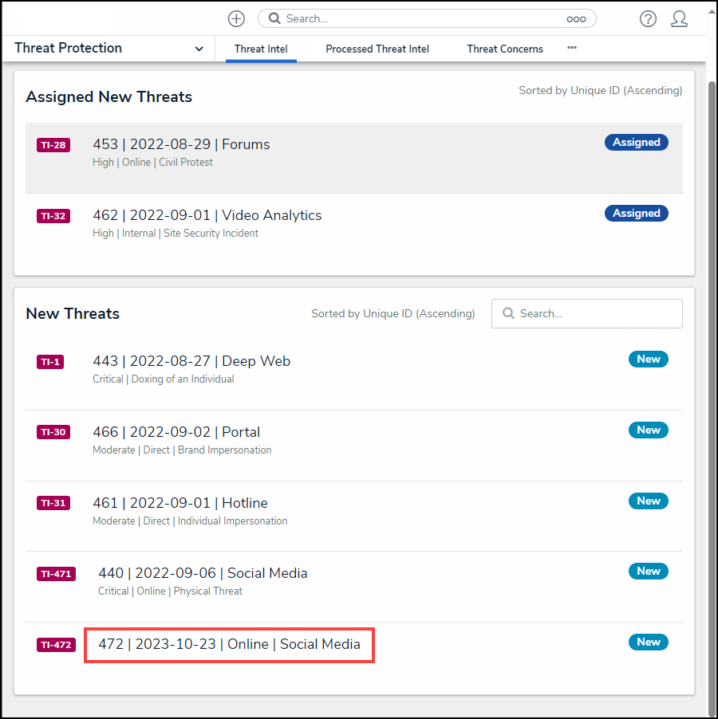
Task: Click the three-dots icon in search bar
Action: pos(576,18)
